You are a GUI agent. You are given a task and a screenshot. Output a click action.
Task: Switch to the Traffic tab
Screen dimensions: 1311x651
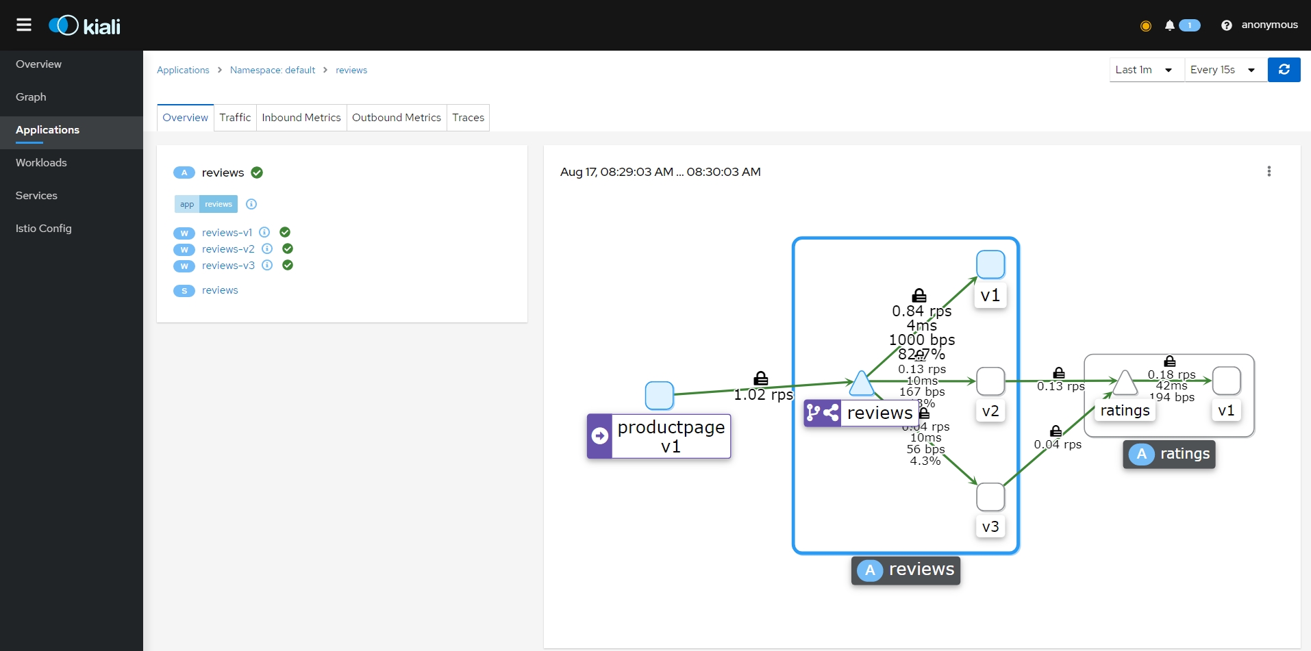pyautogui.click(x=235, y=118)
